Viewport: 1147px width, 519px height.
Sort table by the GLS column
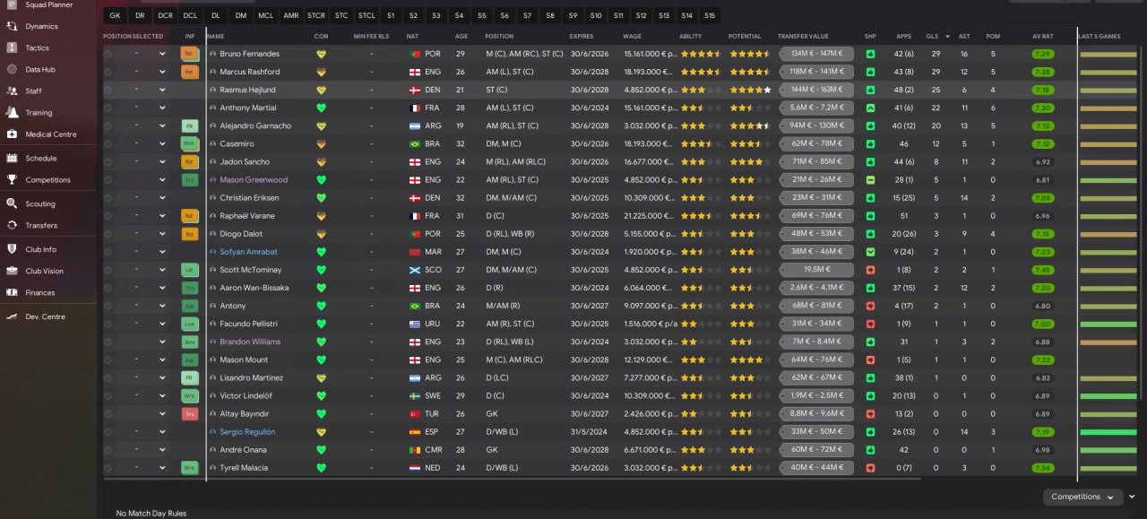click(x=933, y=37)
